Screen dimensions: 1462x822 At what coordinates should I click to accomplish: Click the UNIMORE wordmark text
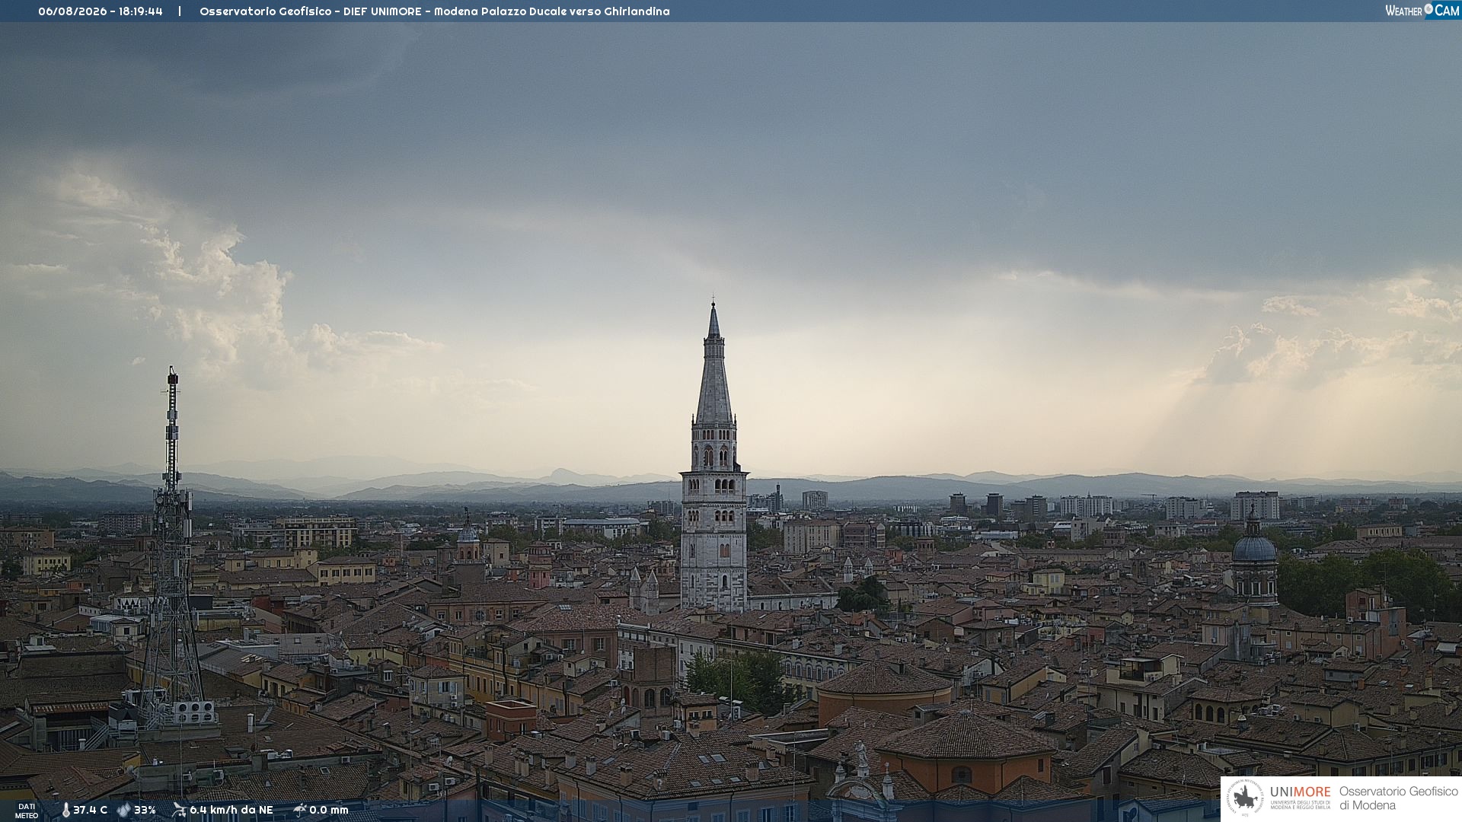(x=1301, y=792)
